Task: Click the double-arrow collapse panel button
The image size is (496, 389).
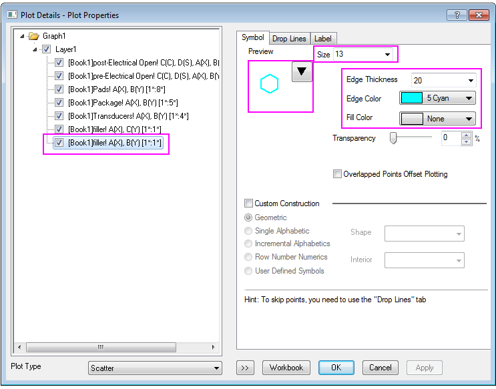Action: tap(245, 368)
